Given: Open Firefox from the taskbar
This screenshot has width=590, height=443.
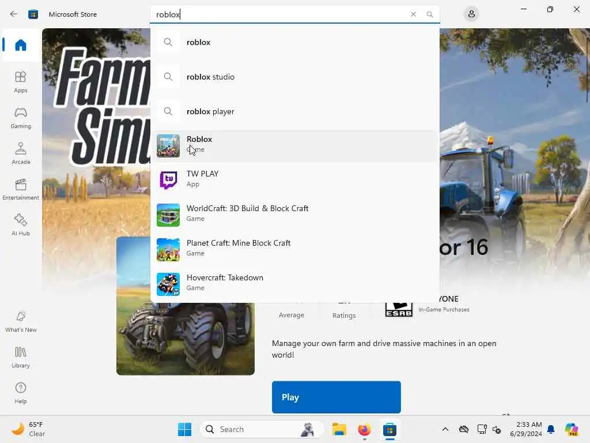Looking at the screenshot, I should point(364,429).
